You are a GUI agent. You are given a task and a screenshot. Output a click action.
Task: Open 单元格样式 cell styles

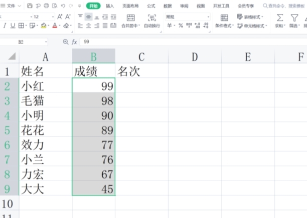[x=252, y=26]
